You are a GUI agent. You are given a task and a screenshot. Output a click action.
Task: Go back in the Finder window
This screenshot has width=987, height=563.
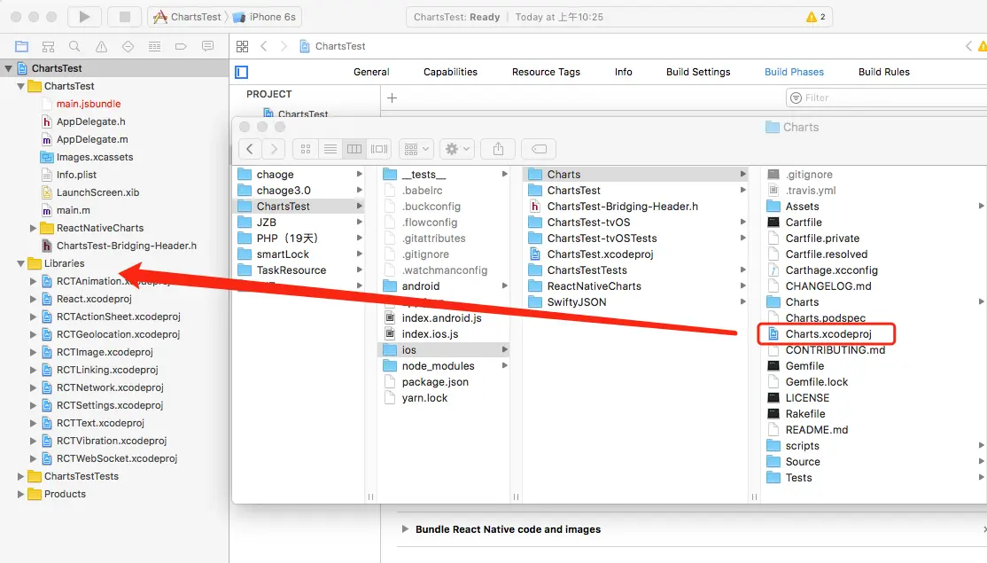tap(250, 149)
